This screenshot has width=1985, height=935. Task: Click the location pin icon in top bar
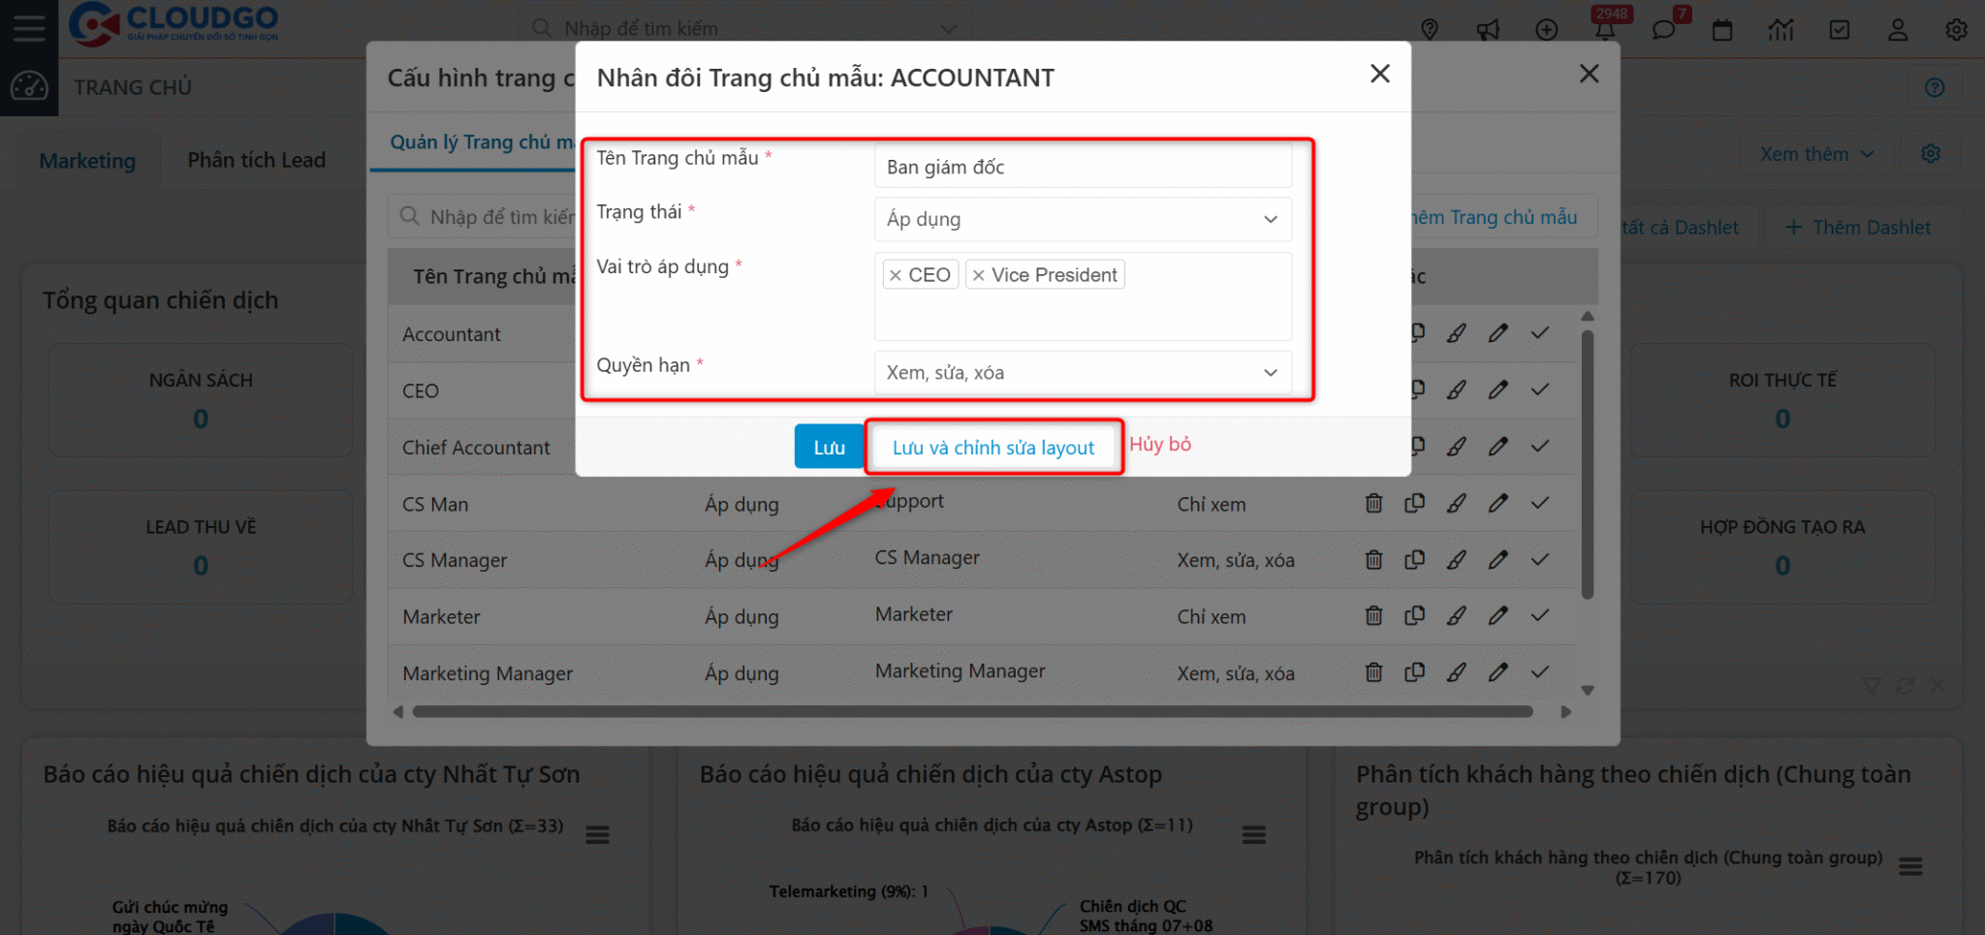tap(1430, 29)
